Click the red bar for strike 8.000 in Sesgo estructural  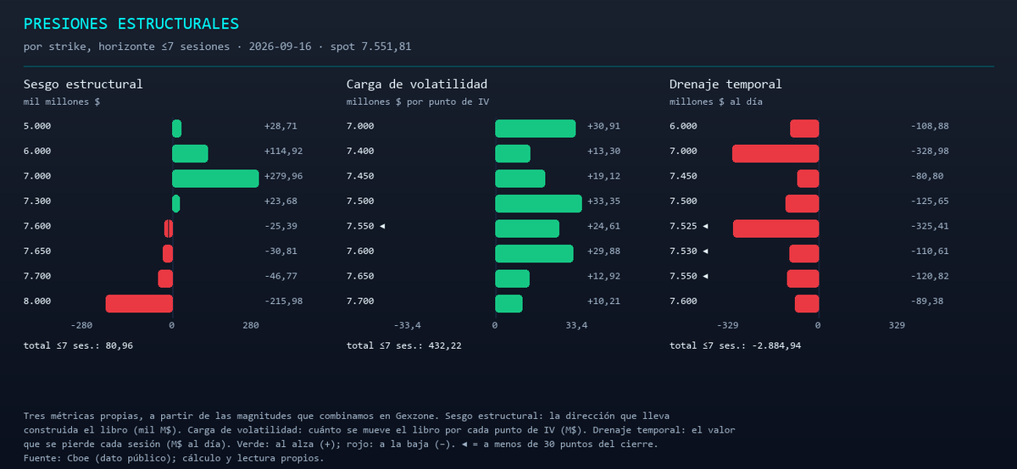(x=139, y=304)
